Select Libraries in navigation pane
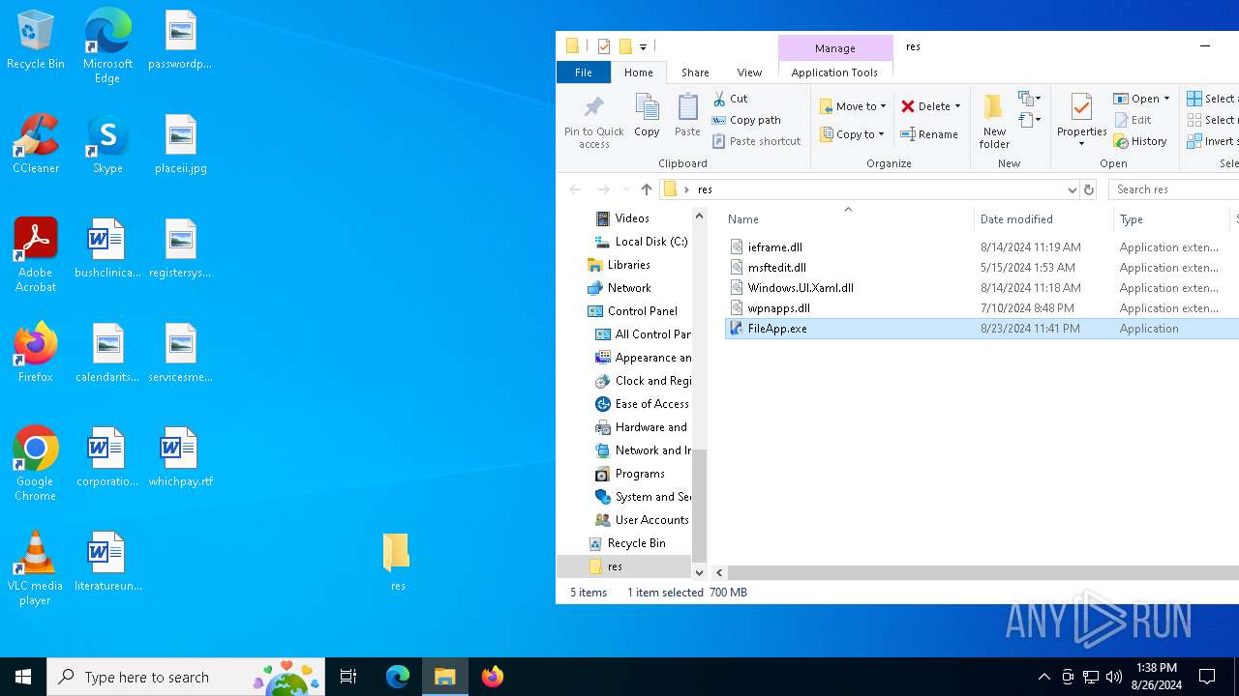Screen dimensions: 1239x696 [628, 265]
